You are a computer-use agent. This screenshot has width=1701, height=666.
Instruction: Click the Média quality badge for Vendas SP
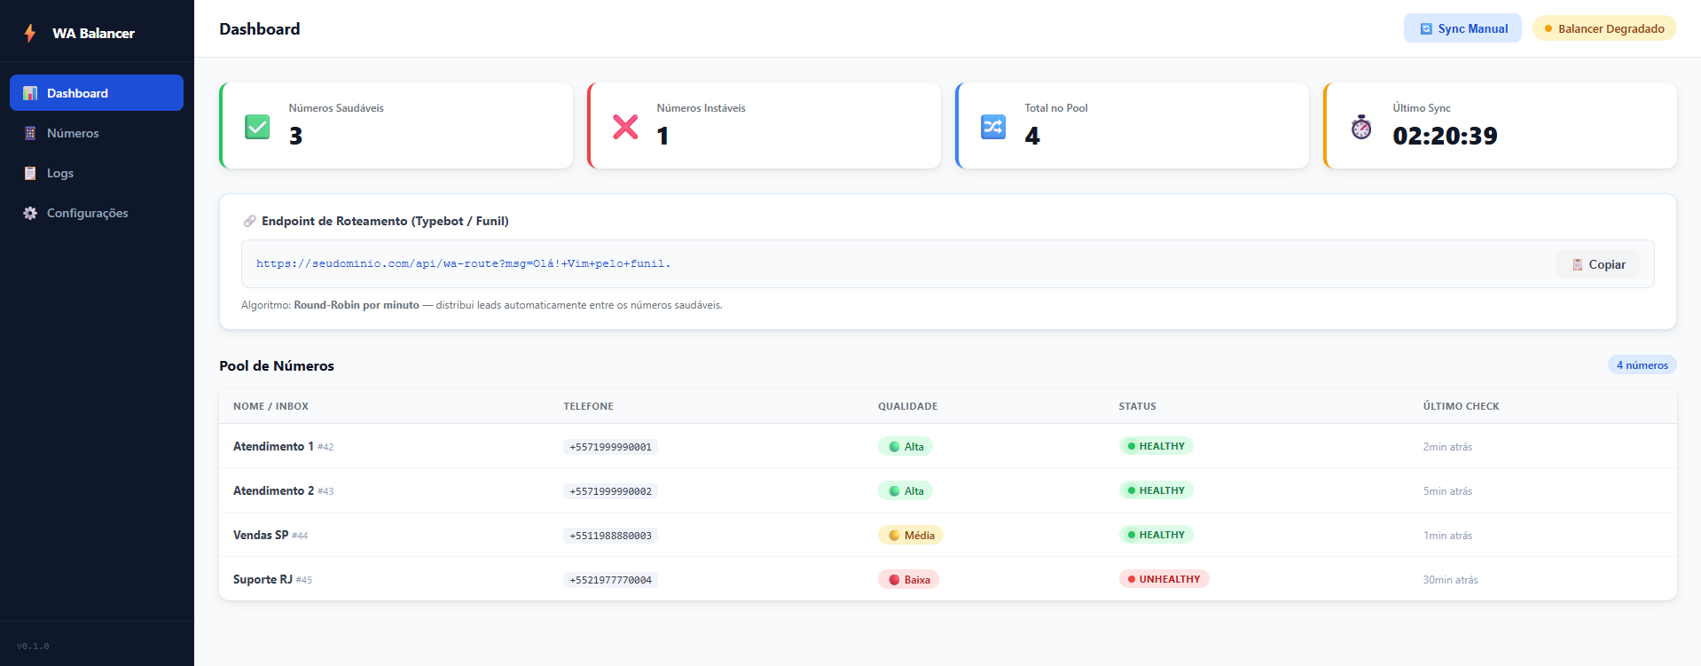point(911,535)
